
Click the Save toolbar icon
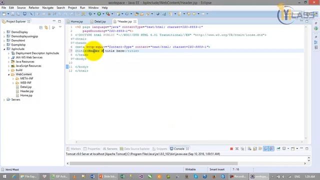click(13, 14)
